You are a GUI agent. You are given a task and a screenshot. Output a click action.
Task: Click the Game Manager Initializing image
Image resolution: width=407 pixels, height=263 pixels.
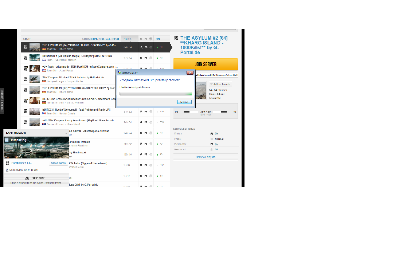point(36,147)
